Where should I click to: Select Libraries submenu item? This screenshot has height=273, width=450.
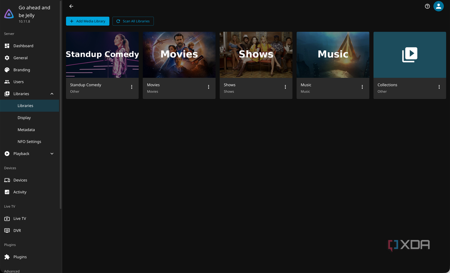click(29, 105)
